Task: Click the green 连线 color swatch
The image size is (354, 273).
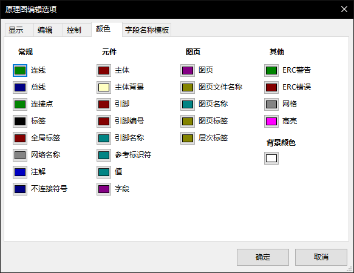Action: 20,70
